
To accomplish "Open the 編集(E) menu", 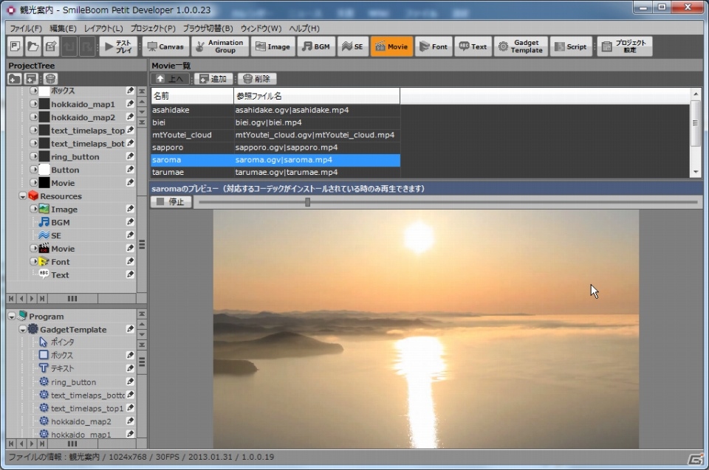I will [x=63, y=28].
